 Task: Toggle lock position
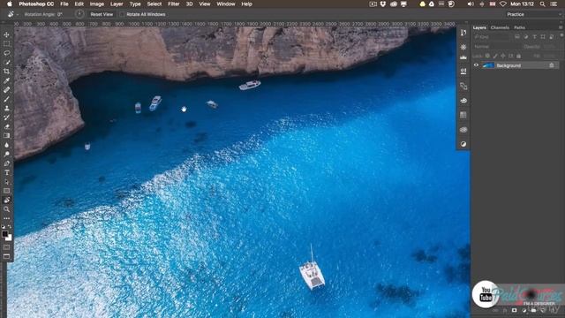click(503, 56)
